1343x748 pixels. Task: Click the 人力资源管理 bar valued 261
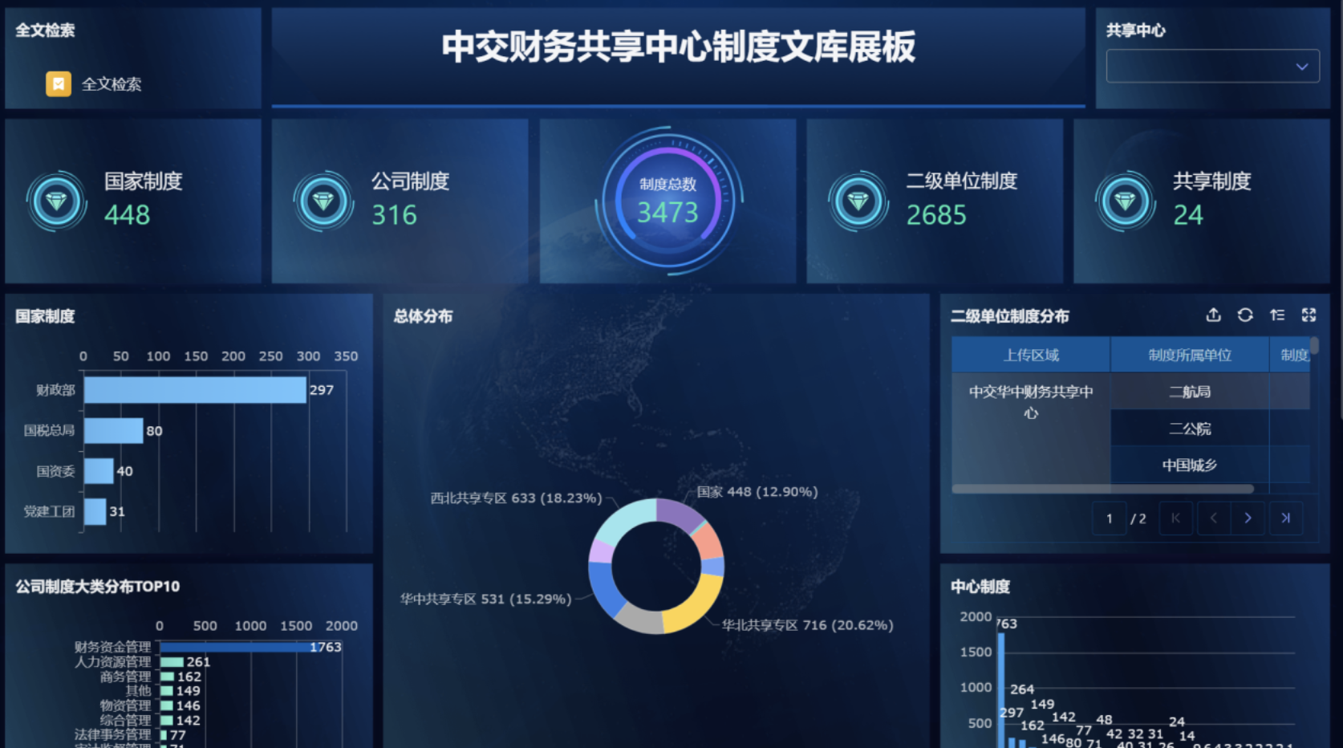pos(172,662)
